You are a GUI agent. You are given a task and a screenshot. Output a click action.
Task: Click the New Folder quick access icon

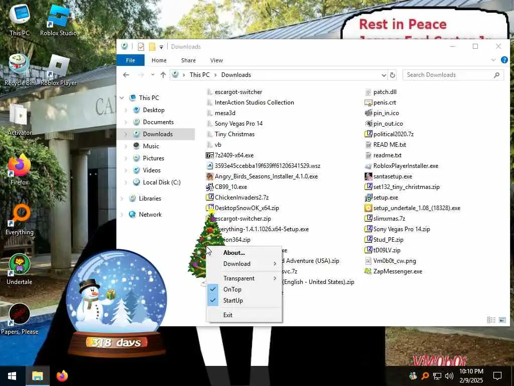pos(152,47)
